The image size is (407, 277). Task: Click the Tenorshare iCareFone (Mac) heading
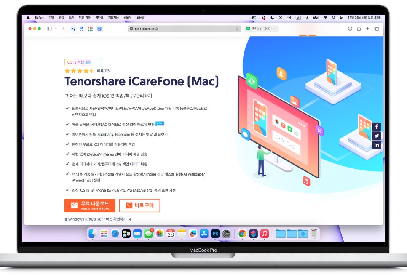[142, 81]
